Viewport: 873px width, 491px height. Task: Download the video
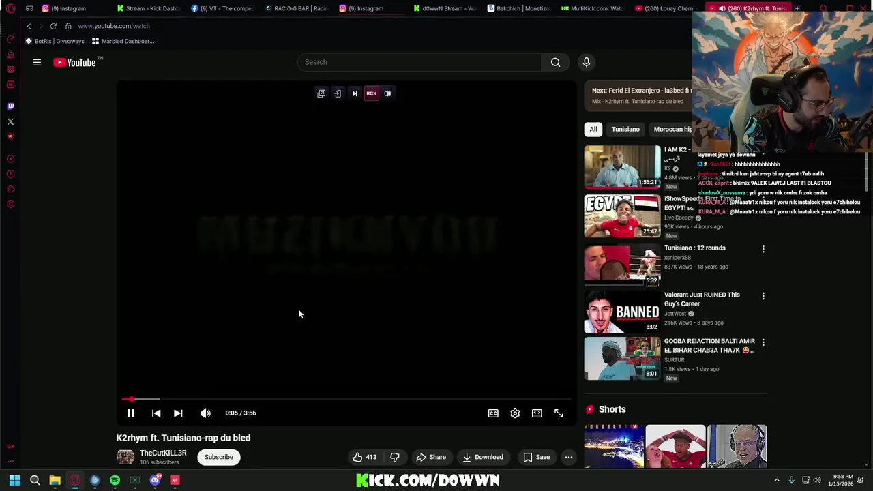coord(483,457)
